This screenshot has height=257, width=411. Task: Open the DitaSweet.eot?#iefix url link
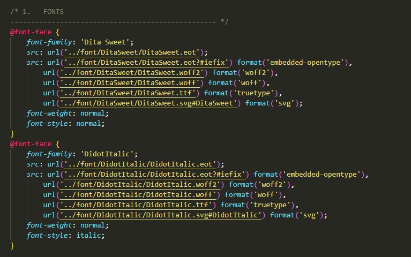146,63
